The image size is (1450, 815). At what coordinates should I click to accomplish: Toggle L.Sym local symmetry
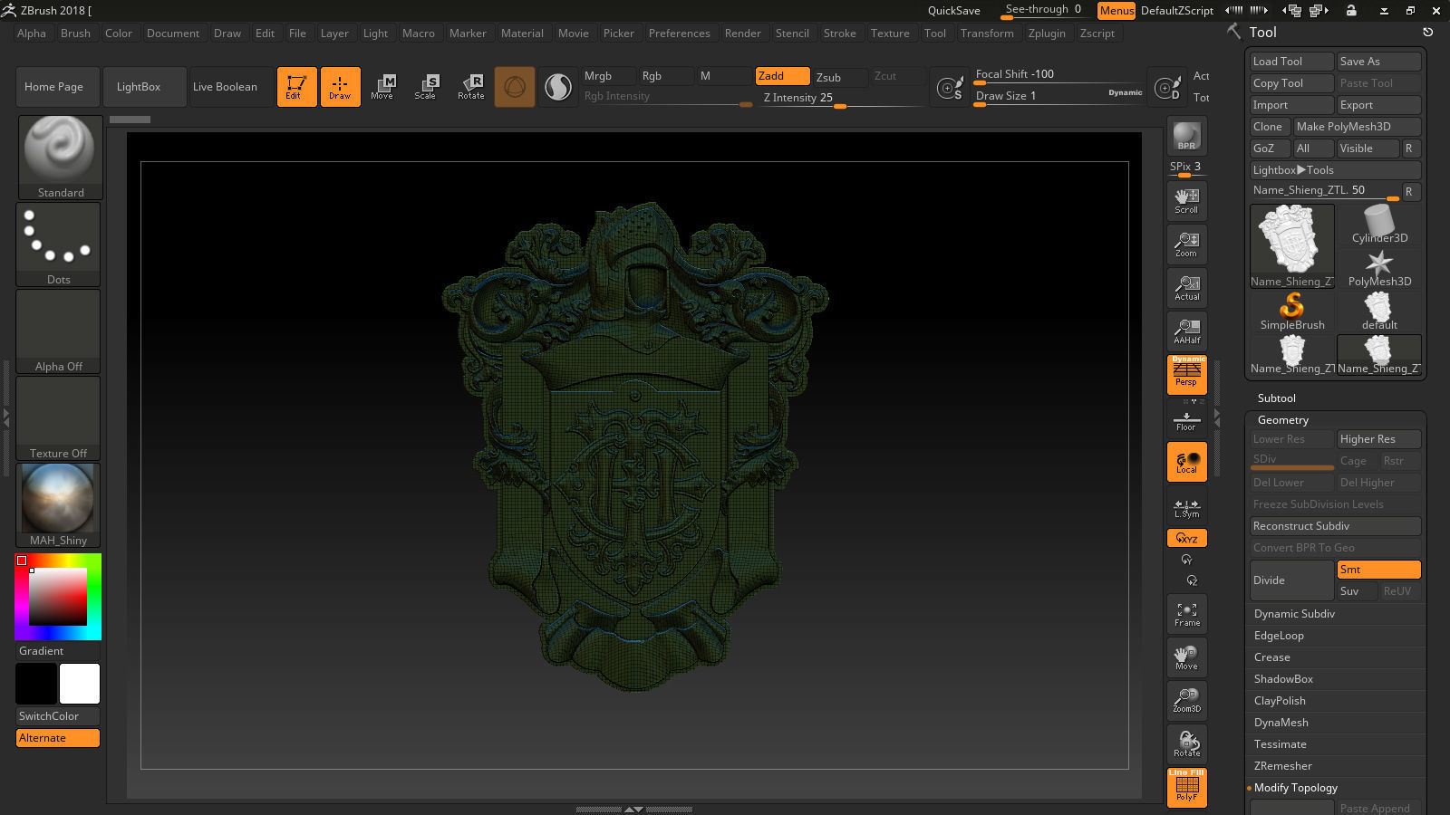coord(1186,508)
